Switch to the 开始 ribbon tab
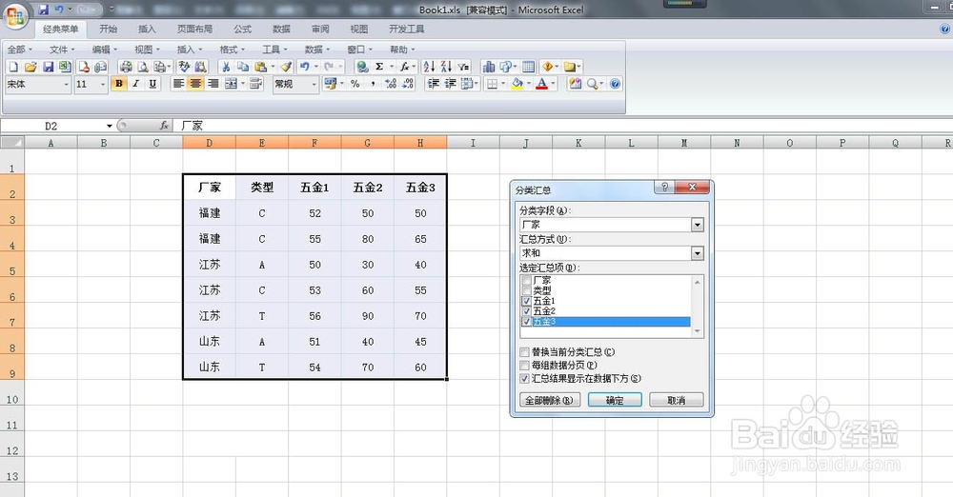Viewport: 953px width, 497px height. coord(109,30)
